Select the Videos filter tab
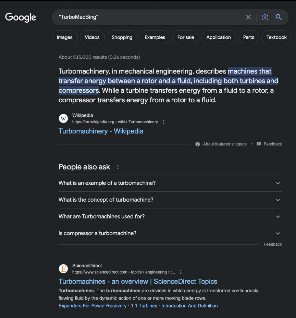The image size is (296, 318). point(92,37)
